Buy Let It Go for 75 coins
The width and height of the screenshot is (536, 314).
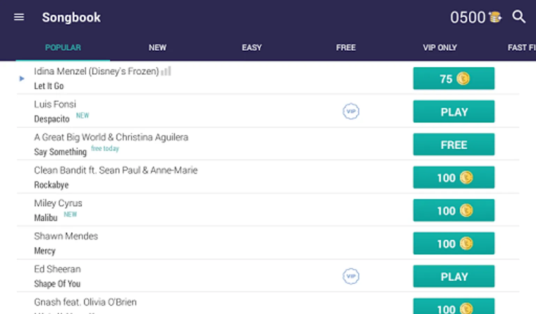pyautogui.click(x=454, y=78)
